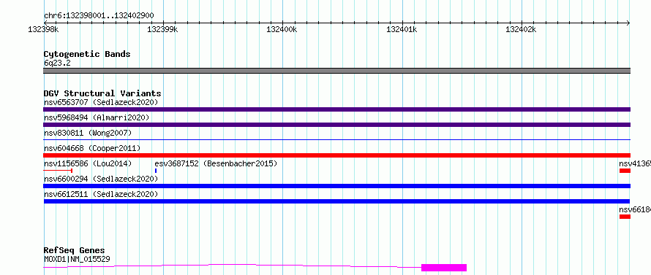651x275 pixels.
Task: Click the partially visible nsv6618 label
Action: [635, 209]
